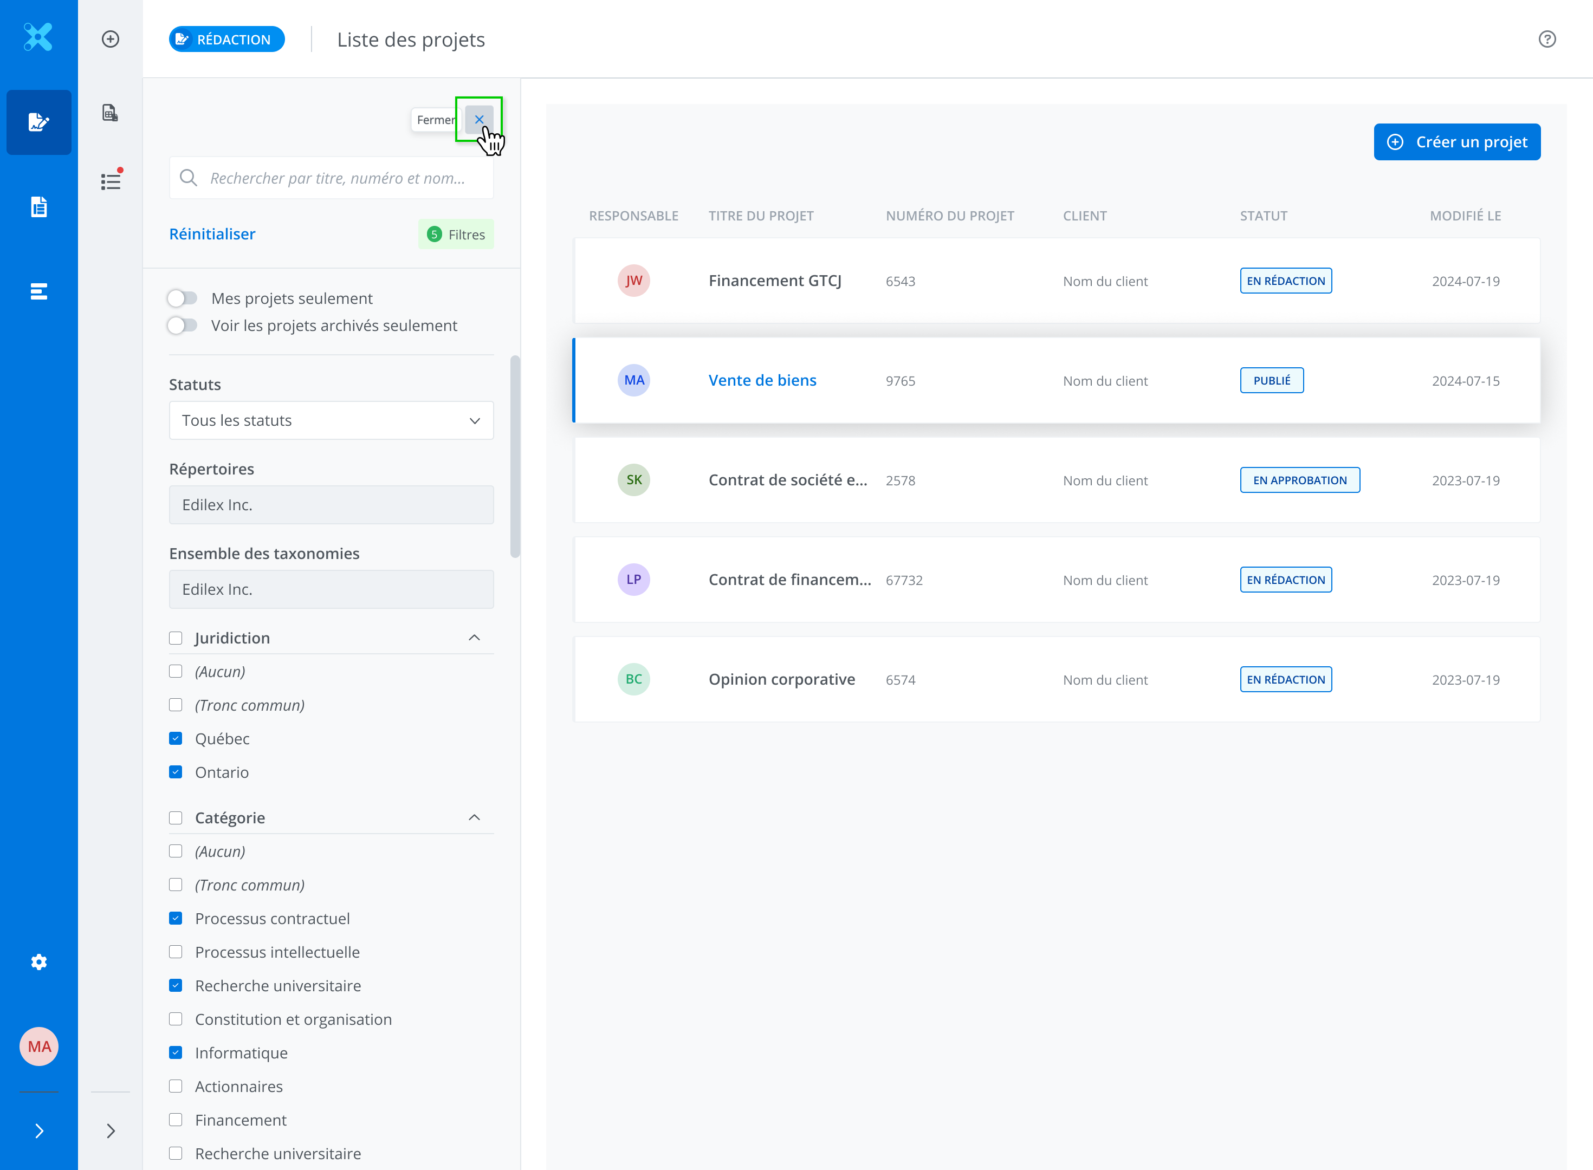Click the filter panel scrollbar
Viewport: 1593px width, 1170px height.
515,456
